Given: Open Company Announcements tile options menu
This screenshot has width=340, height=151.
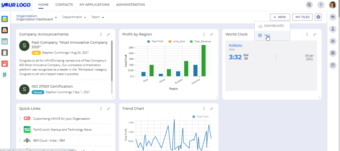Looking at the screenshot, I should 101,34.
